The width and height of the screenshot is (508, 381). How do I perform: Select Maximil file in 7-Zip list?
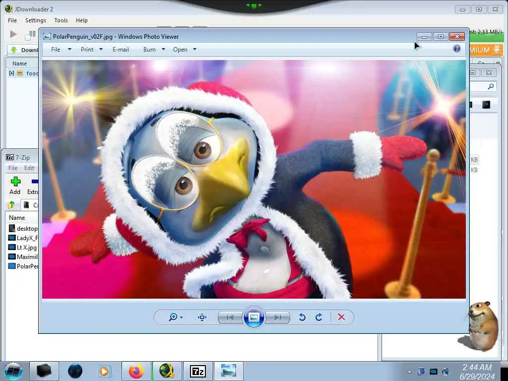23,256
